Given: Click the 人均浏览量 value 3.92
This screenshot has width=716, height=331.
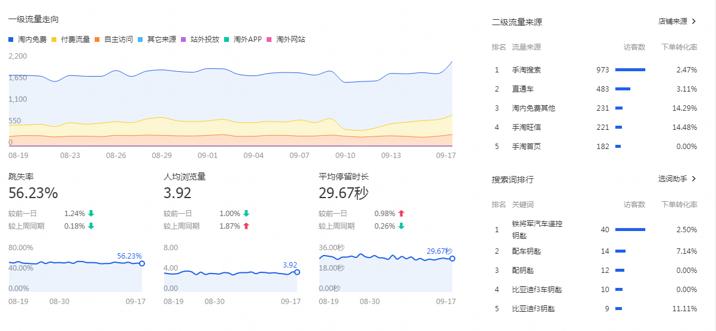Looking at the screenshot, I should click(x=177, y=193).
